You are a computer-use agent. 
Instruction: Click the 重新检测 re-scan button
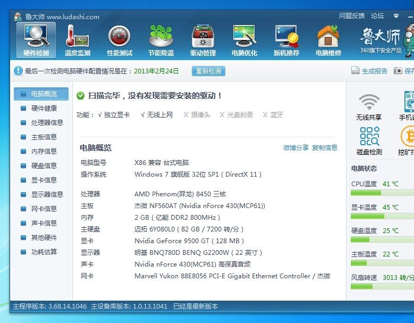pyautogui.click(x=208, y=71)
